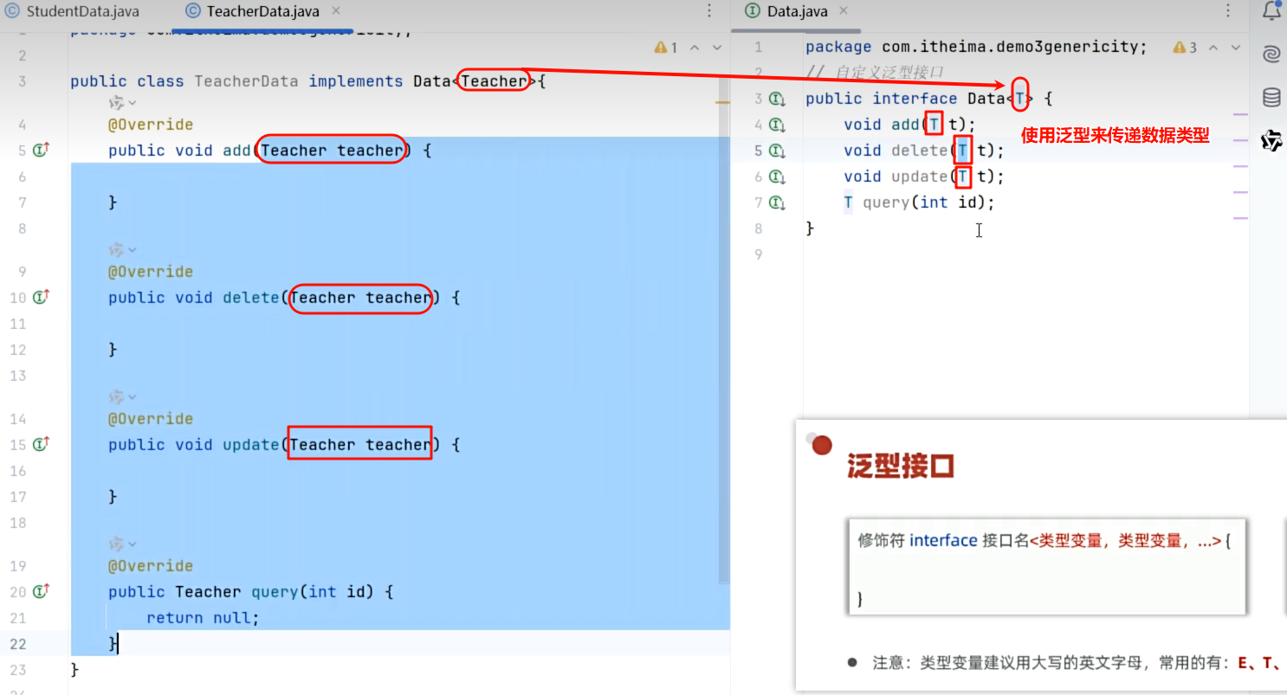Open the AI Assistant spiral icon
This screenshot has height=695, width=1287.
1271,55
